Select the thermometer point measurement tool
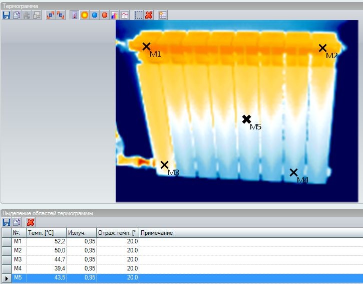The width and height of the screenshot is (363, 284). click(75, 15)
